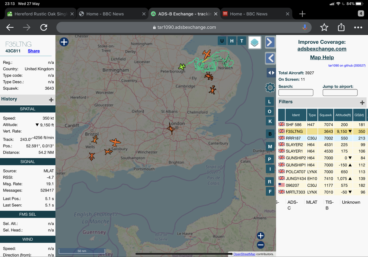Toggle the M map option button

point(270,146)
